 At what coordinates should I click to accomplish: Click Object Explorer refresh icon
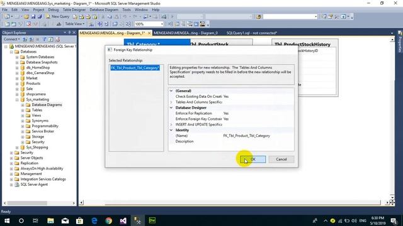click(x=51, y=39)
